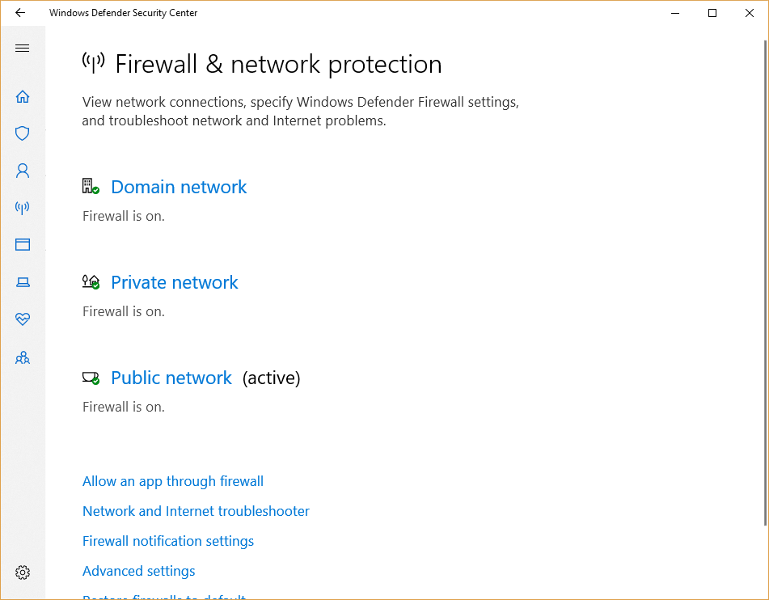This screenshot has width=769, height=600.
Task: Open Device security laptop icon
Action: 23,282
